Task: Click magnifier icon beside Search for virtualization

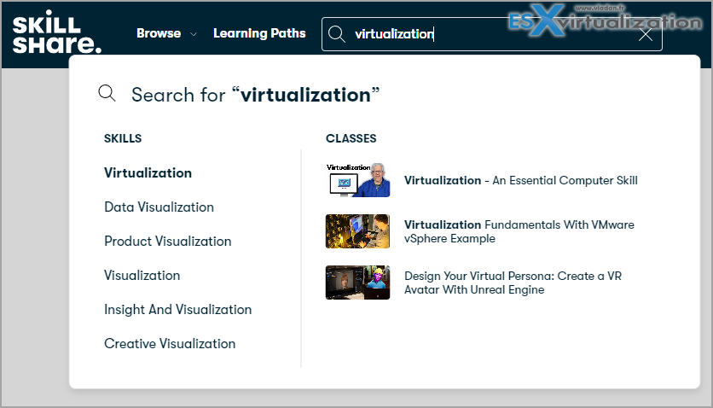Action: 107,93
